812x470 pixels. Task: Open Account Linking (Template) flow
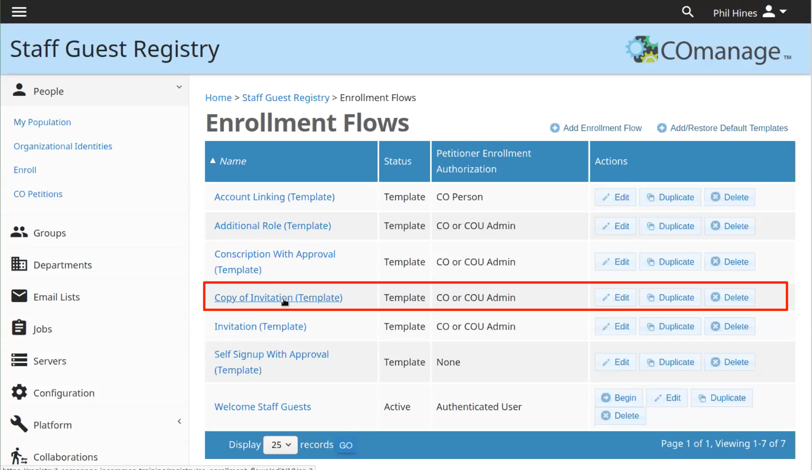click(x=275, y=197)
